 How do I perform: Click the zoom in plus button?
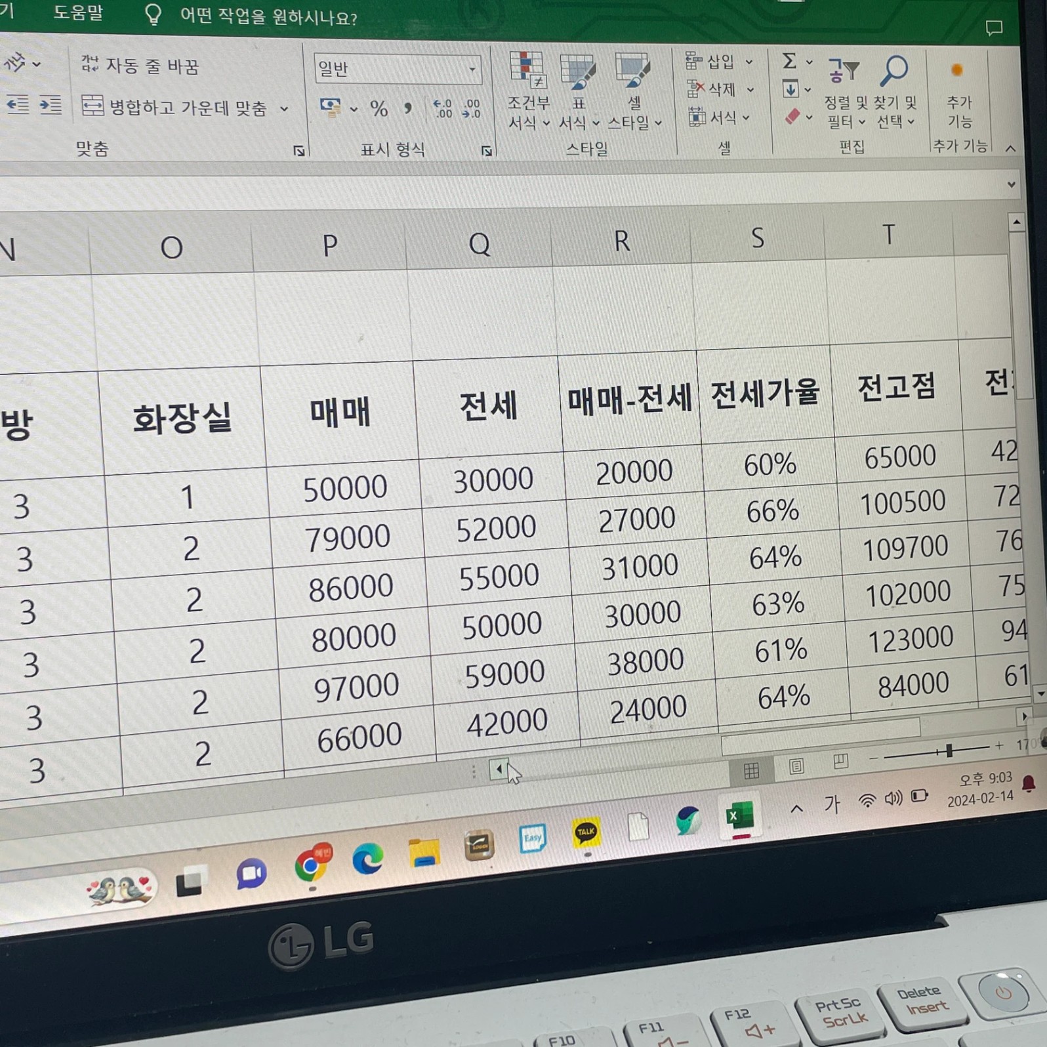click(x=999, y=745)
